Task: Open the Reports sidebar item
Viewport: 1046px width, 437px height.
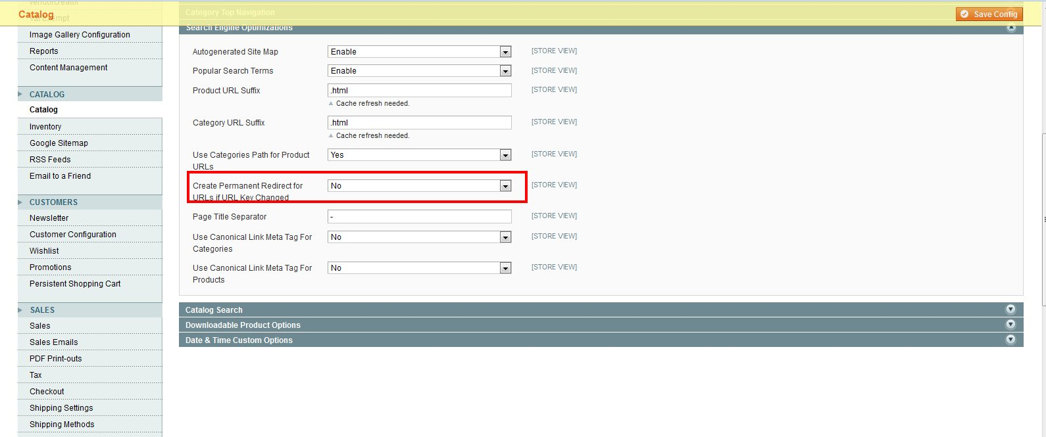Action: pyautogui.click(x=89, y=51)
